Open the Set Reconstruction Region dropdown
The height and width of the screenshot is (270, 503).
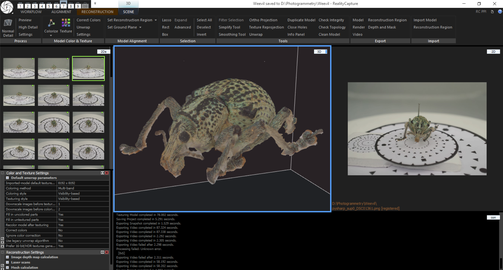click(156, 20)
